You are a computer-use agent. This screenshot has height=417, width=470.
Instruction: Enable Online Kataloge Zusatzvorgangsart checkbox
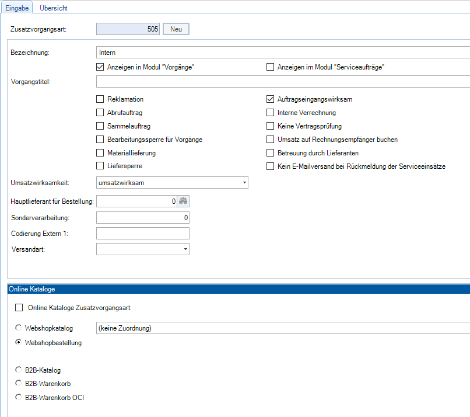(x=20, y=308)
